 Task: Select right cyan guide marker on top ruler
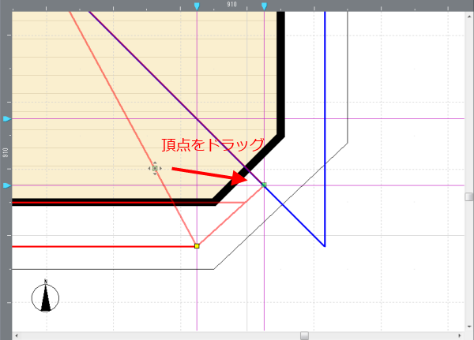pyautogui.click(x=264, y=6)
